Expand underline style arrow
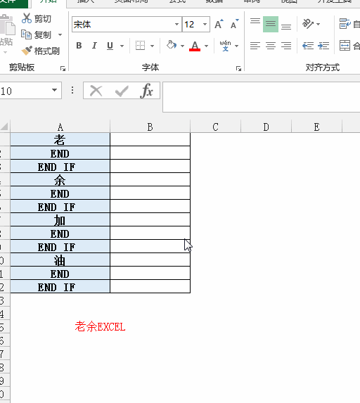This screenshot has width=360, height=403. pos(122,46)
